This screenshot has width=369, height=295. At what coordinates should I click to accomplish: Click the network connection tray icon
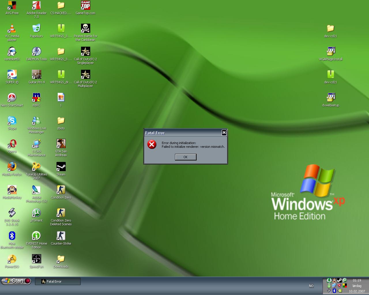point(334,285)
